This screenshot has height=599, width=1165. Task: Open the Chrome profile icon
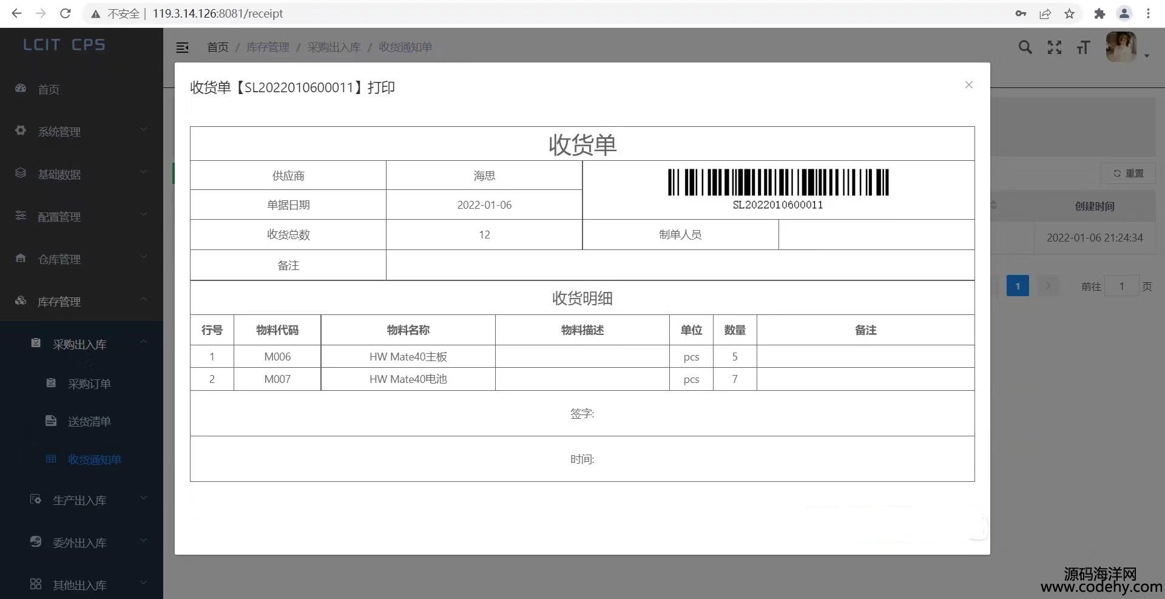coord(1124,13)
